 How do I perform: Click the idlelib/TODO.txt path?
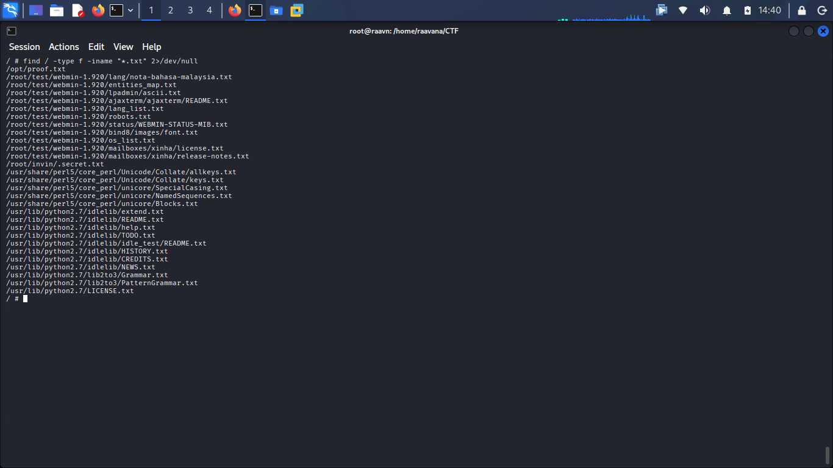tap(80, 235)
